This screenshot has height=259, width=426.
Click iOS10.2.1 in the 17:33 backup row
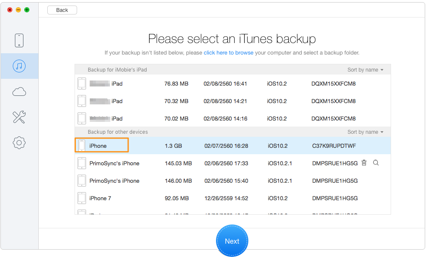coord(280,163)
